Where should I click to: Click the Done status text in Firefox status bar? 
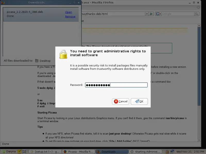(x=6, y=144)
